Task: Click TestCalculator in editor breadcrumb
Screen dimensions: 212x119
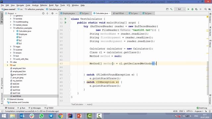Action: [77, 104]
